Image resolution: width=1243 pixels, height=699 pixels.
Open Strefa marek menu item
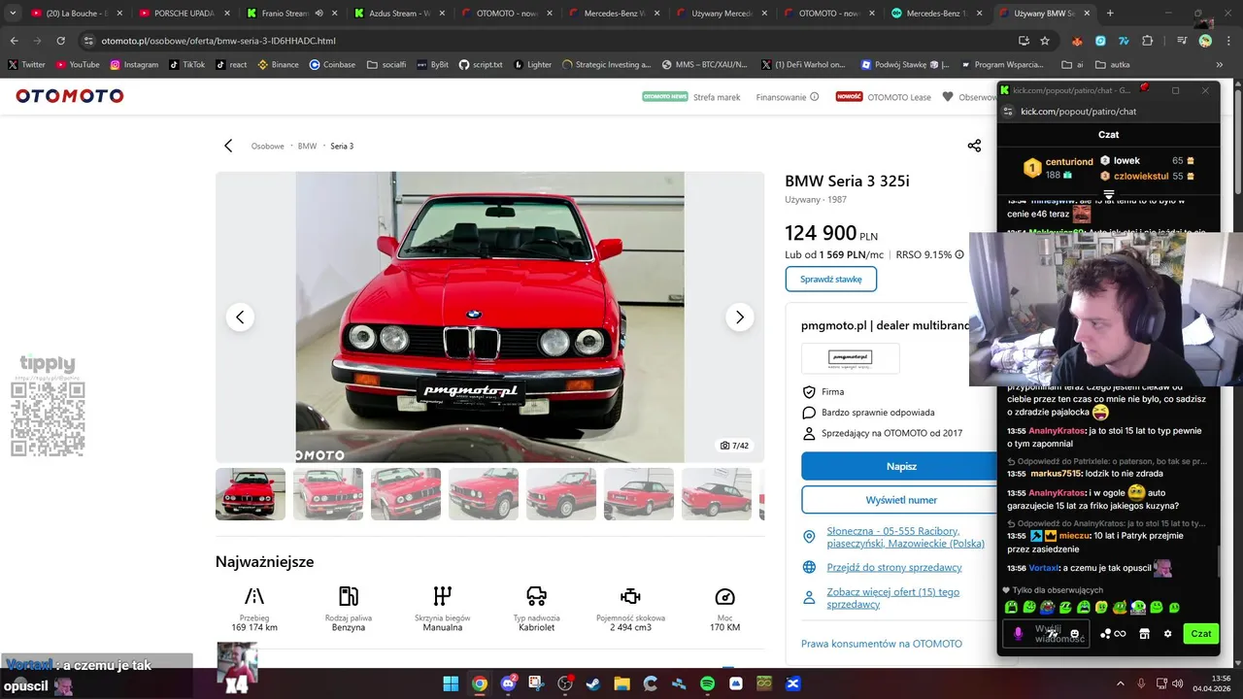tap(717, 97)
